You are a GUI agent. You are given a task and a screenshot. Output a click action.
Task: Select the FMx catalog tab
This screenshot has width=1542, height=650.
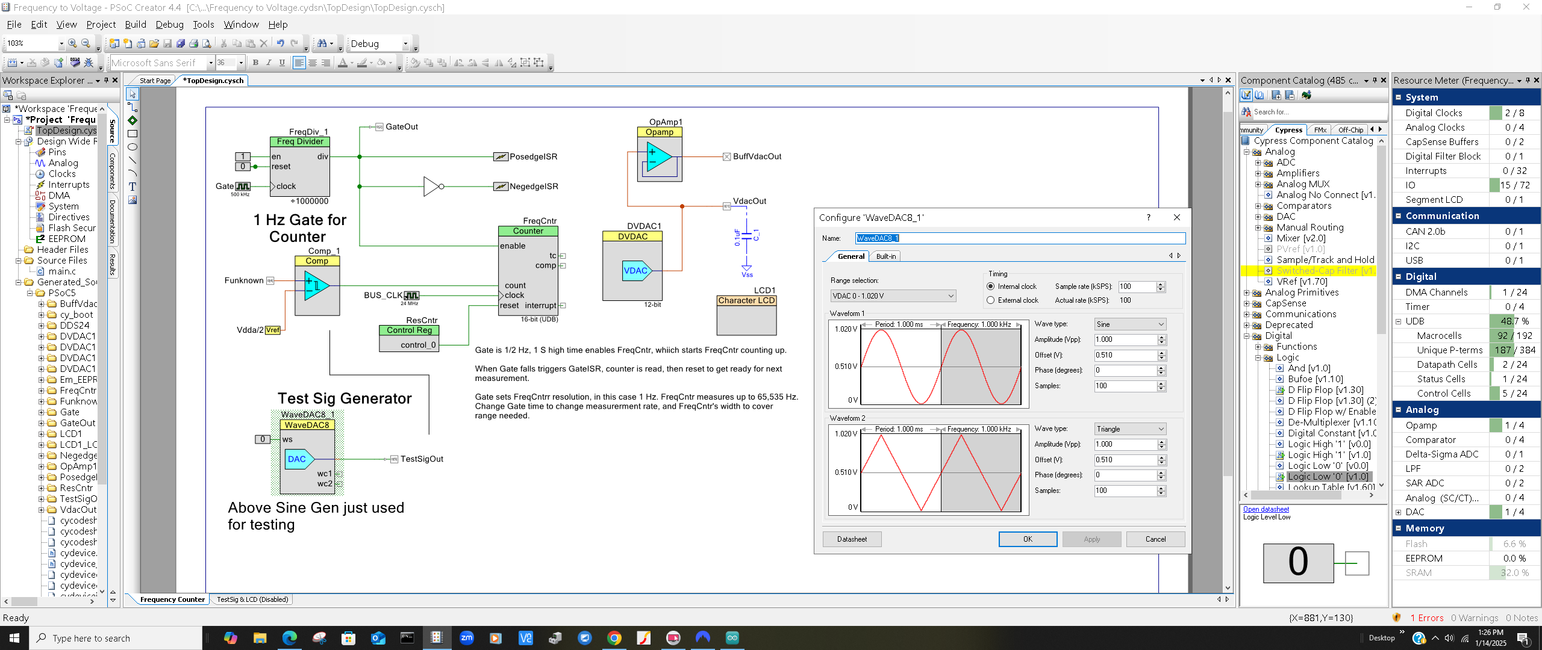pos(1320,130)
